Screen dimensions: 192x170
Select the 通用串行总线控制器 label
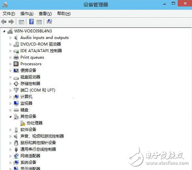[x=38, y=149]
